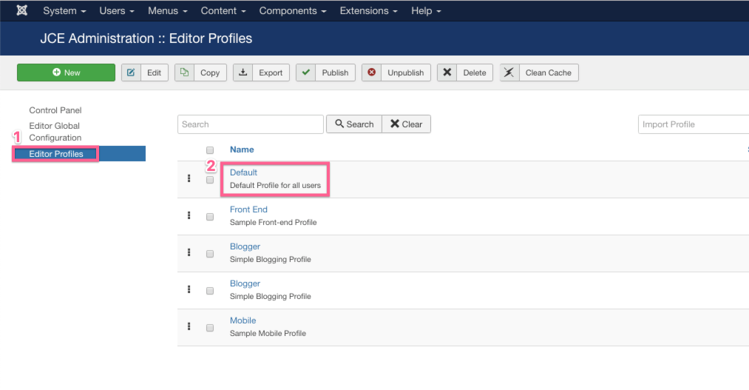Image resolution: width=749 pixels, height=390 pixels.
Task: Click the Edit pencil icon
Action: tap(131, 73)
